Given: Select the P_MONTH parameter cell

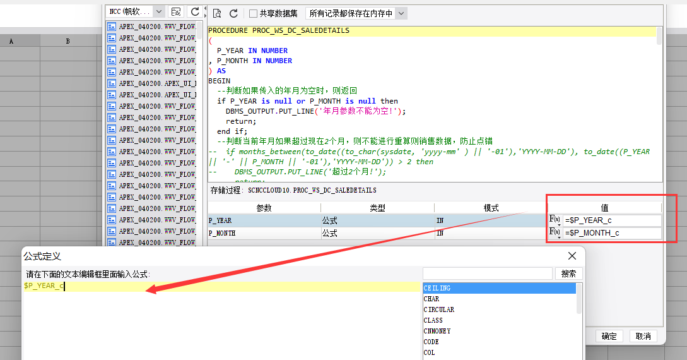Looking at the screenshot, I should click(264, 233).
